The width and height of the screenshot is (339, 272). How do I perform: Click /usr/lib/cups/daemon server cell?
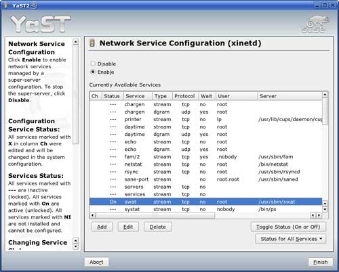pos(290,119)
